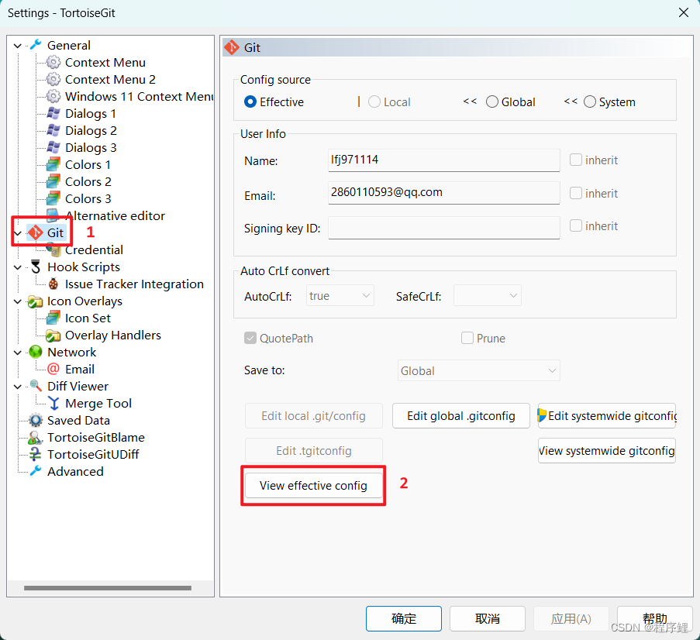700x640 pixels.
Task: Close the Settings window
Action: click(684, 12)
